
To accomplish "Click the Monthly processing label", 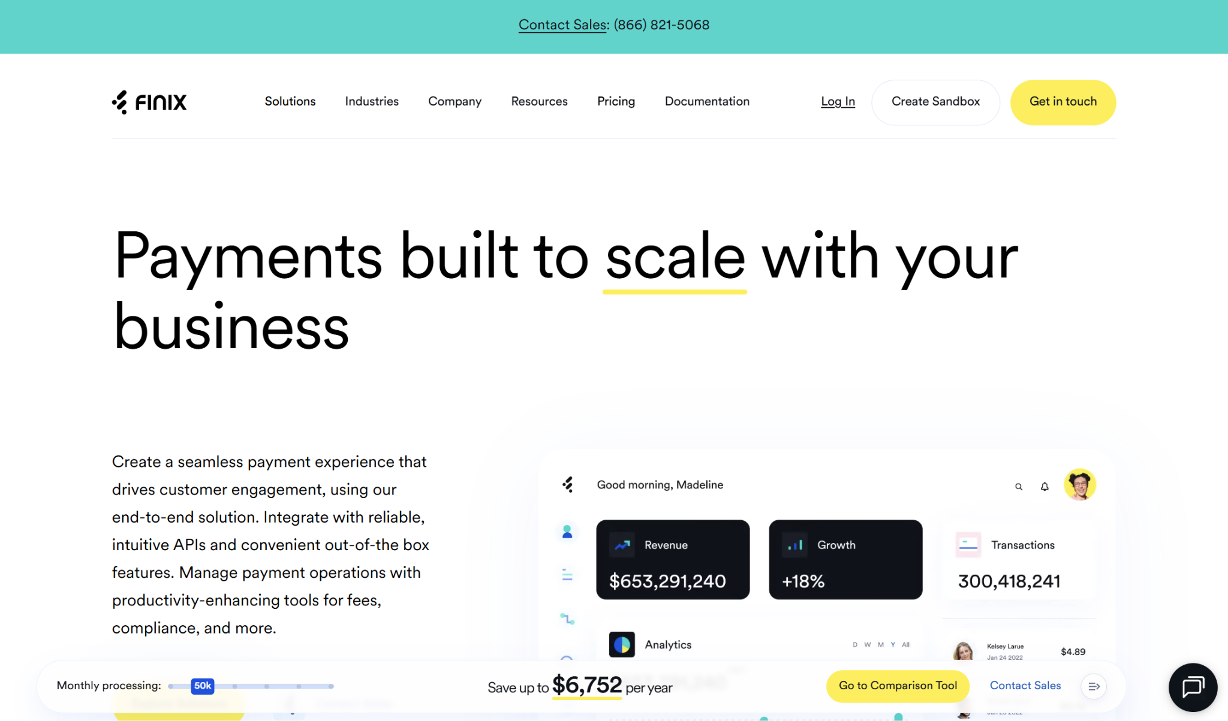I will point(109,686).
